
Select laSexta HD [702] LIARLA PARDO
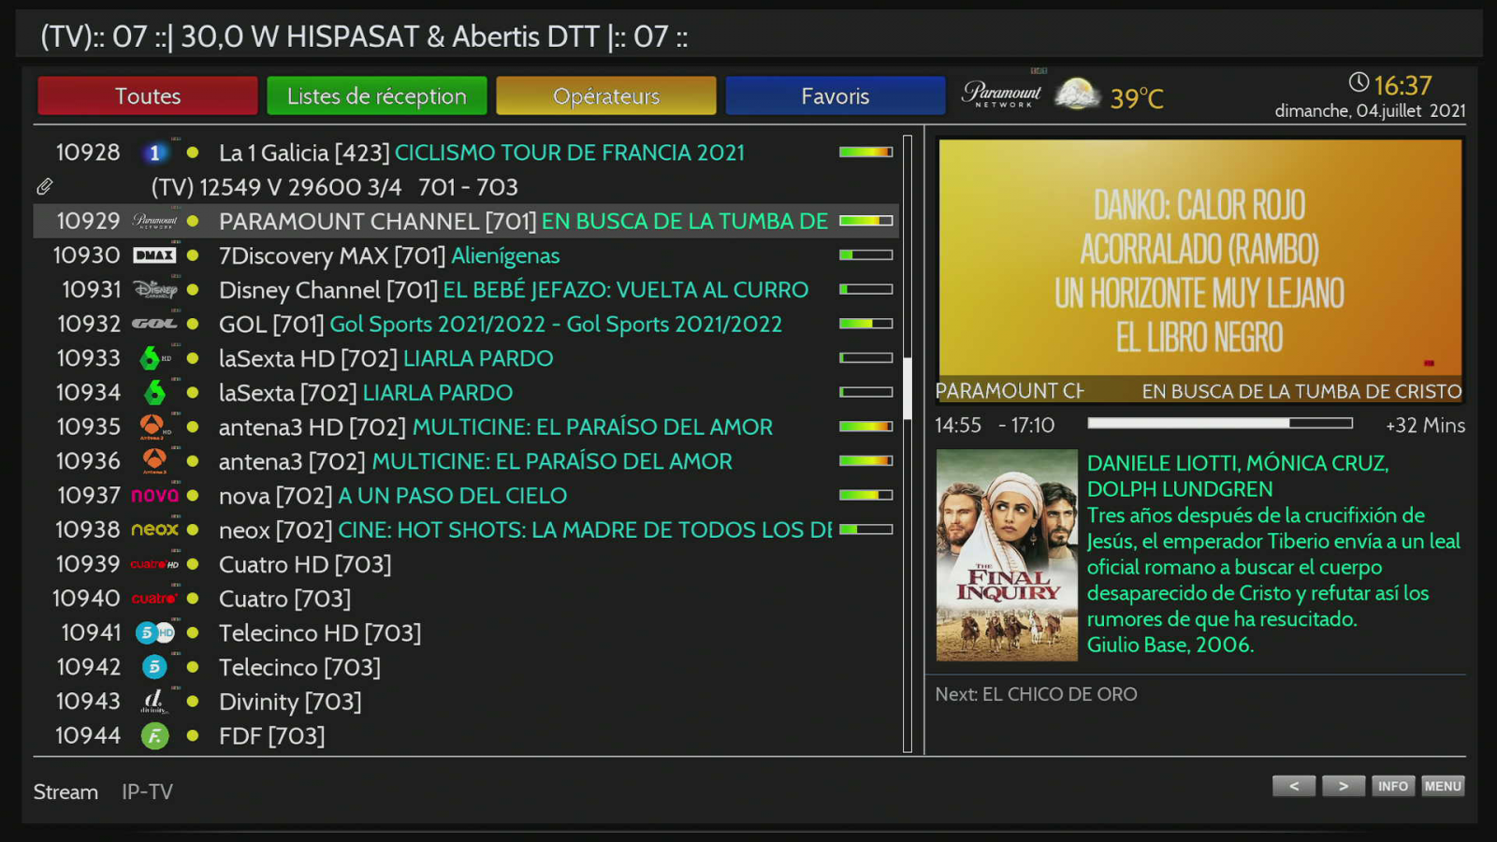465,358
